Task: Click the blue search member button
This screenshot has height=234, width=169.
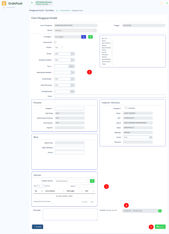Action: [84, 37]
